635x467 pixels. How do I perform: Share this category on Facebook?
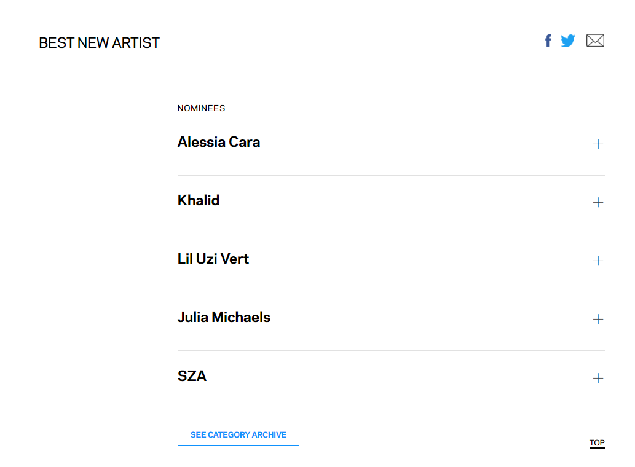coord(548,41)
